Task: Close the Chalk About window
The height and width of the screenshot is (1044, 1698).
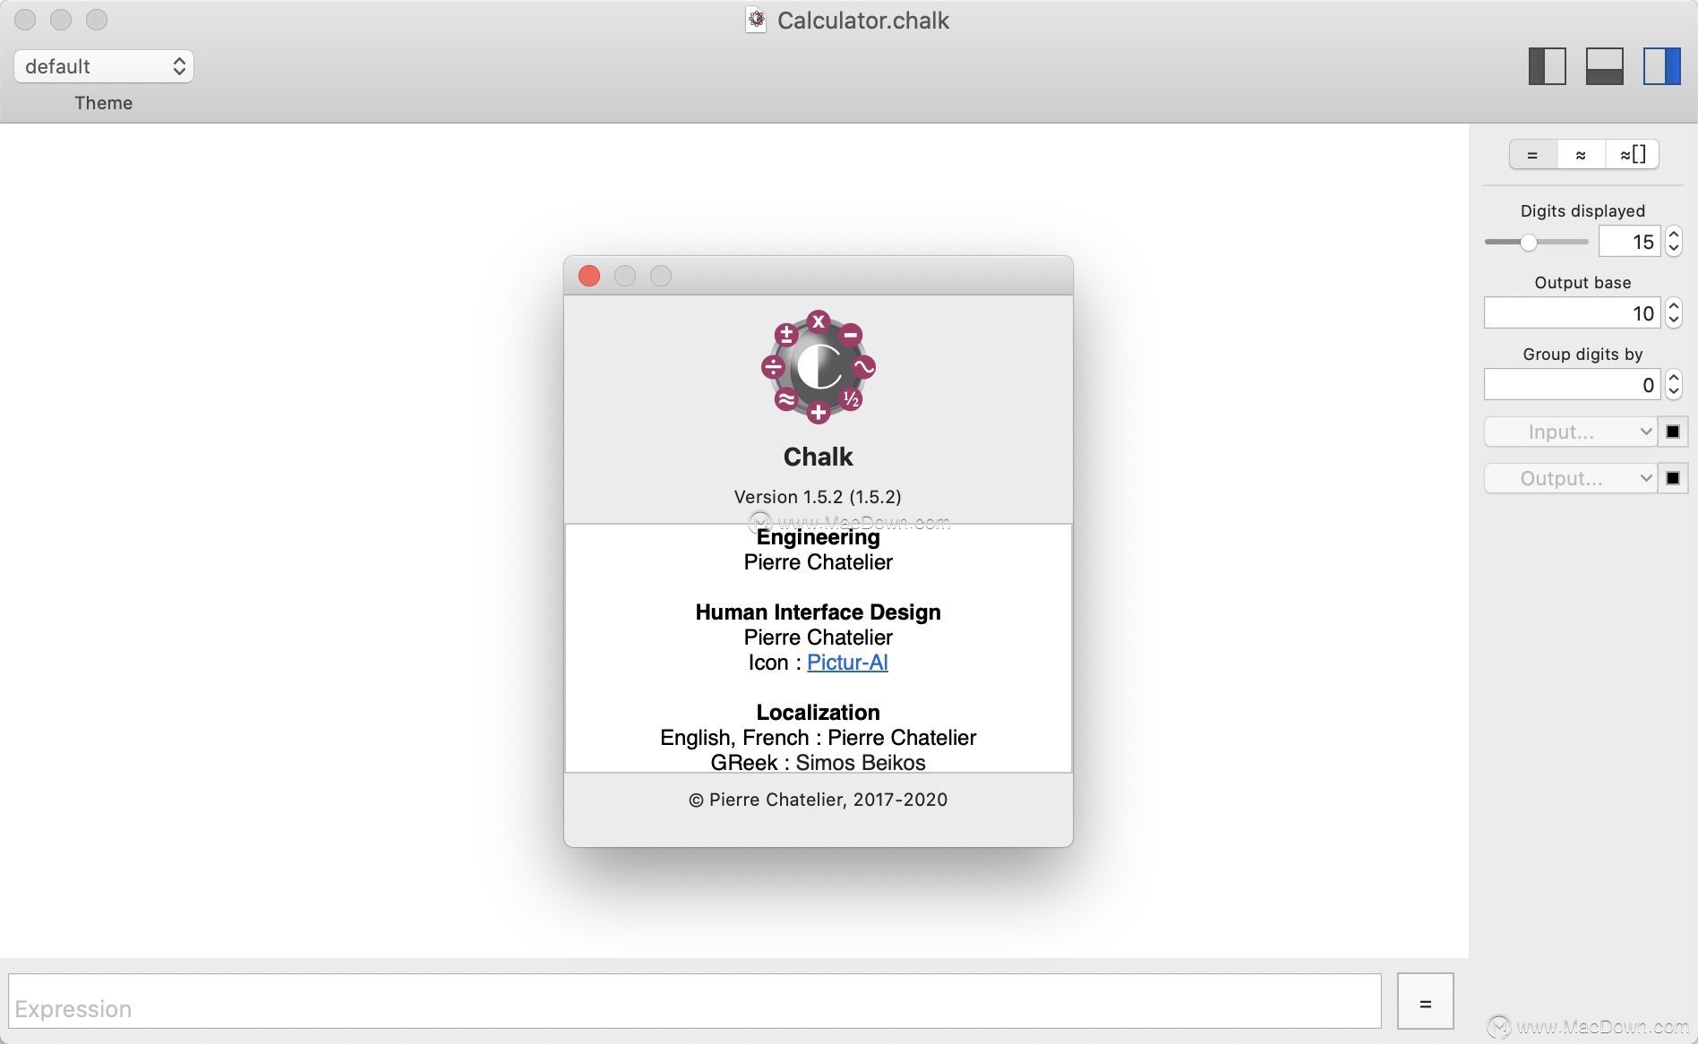Action: pyautogui.click(x=589, y=276)
